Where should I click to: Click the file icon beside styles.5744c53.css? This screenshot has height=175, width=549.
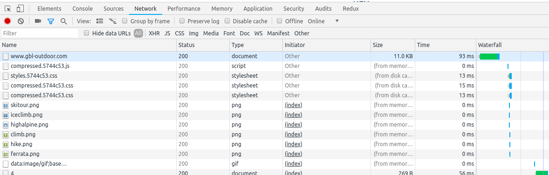click(5, 76)
